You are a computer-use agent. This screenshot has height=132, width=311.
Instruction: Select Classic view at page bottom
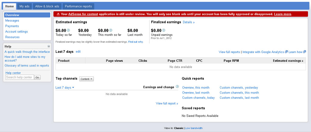tap(179, 128)
